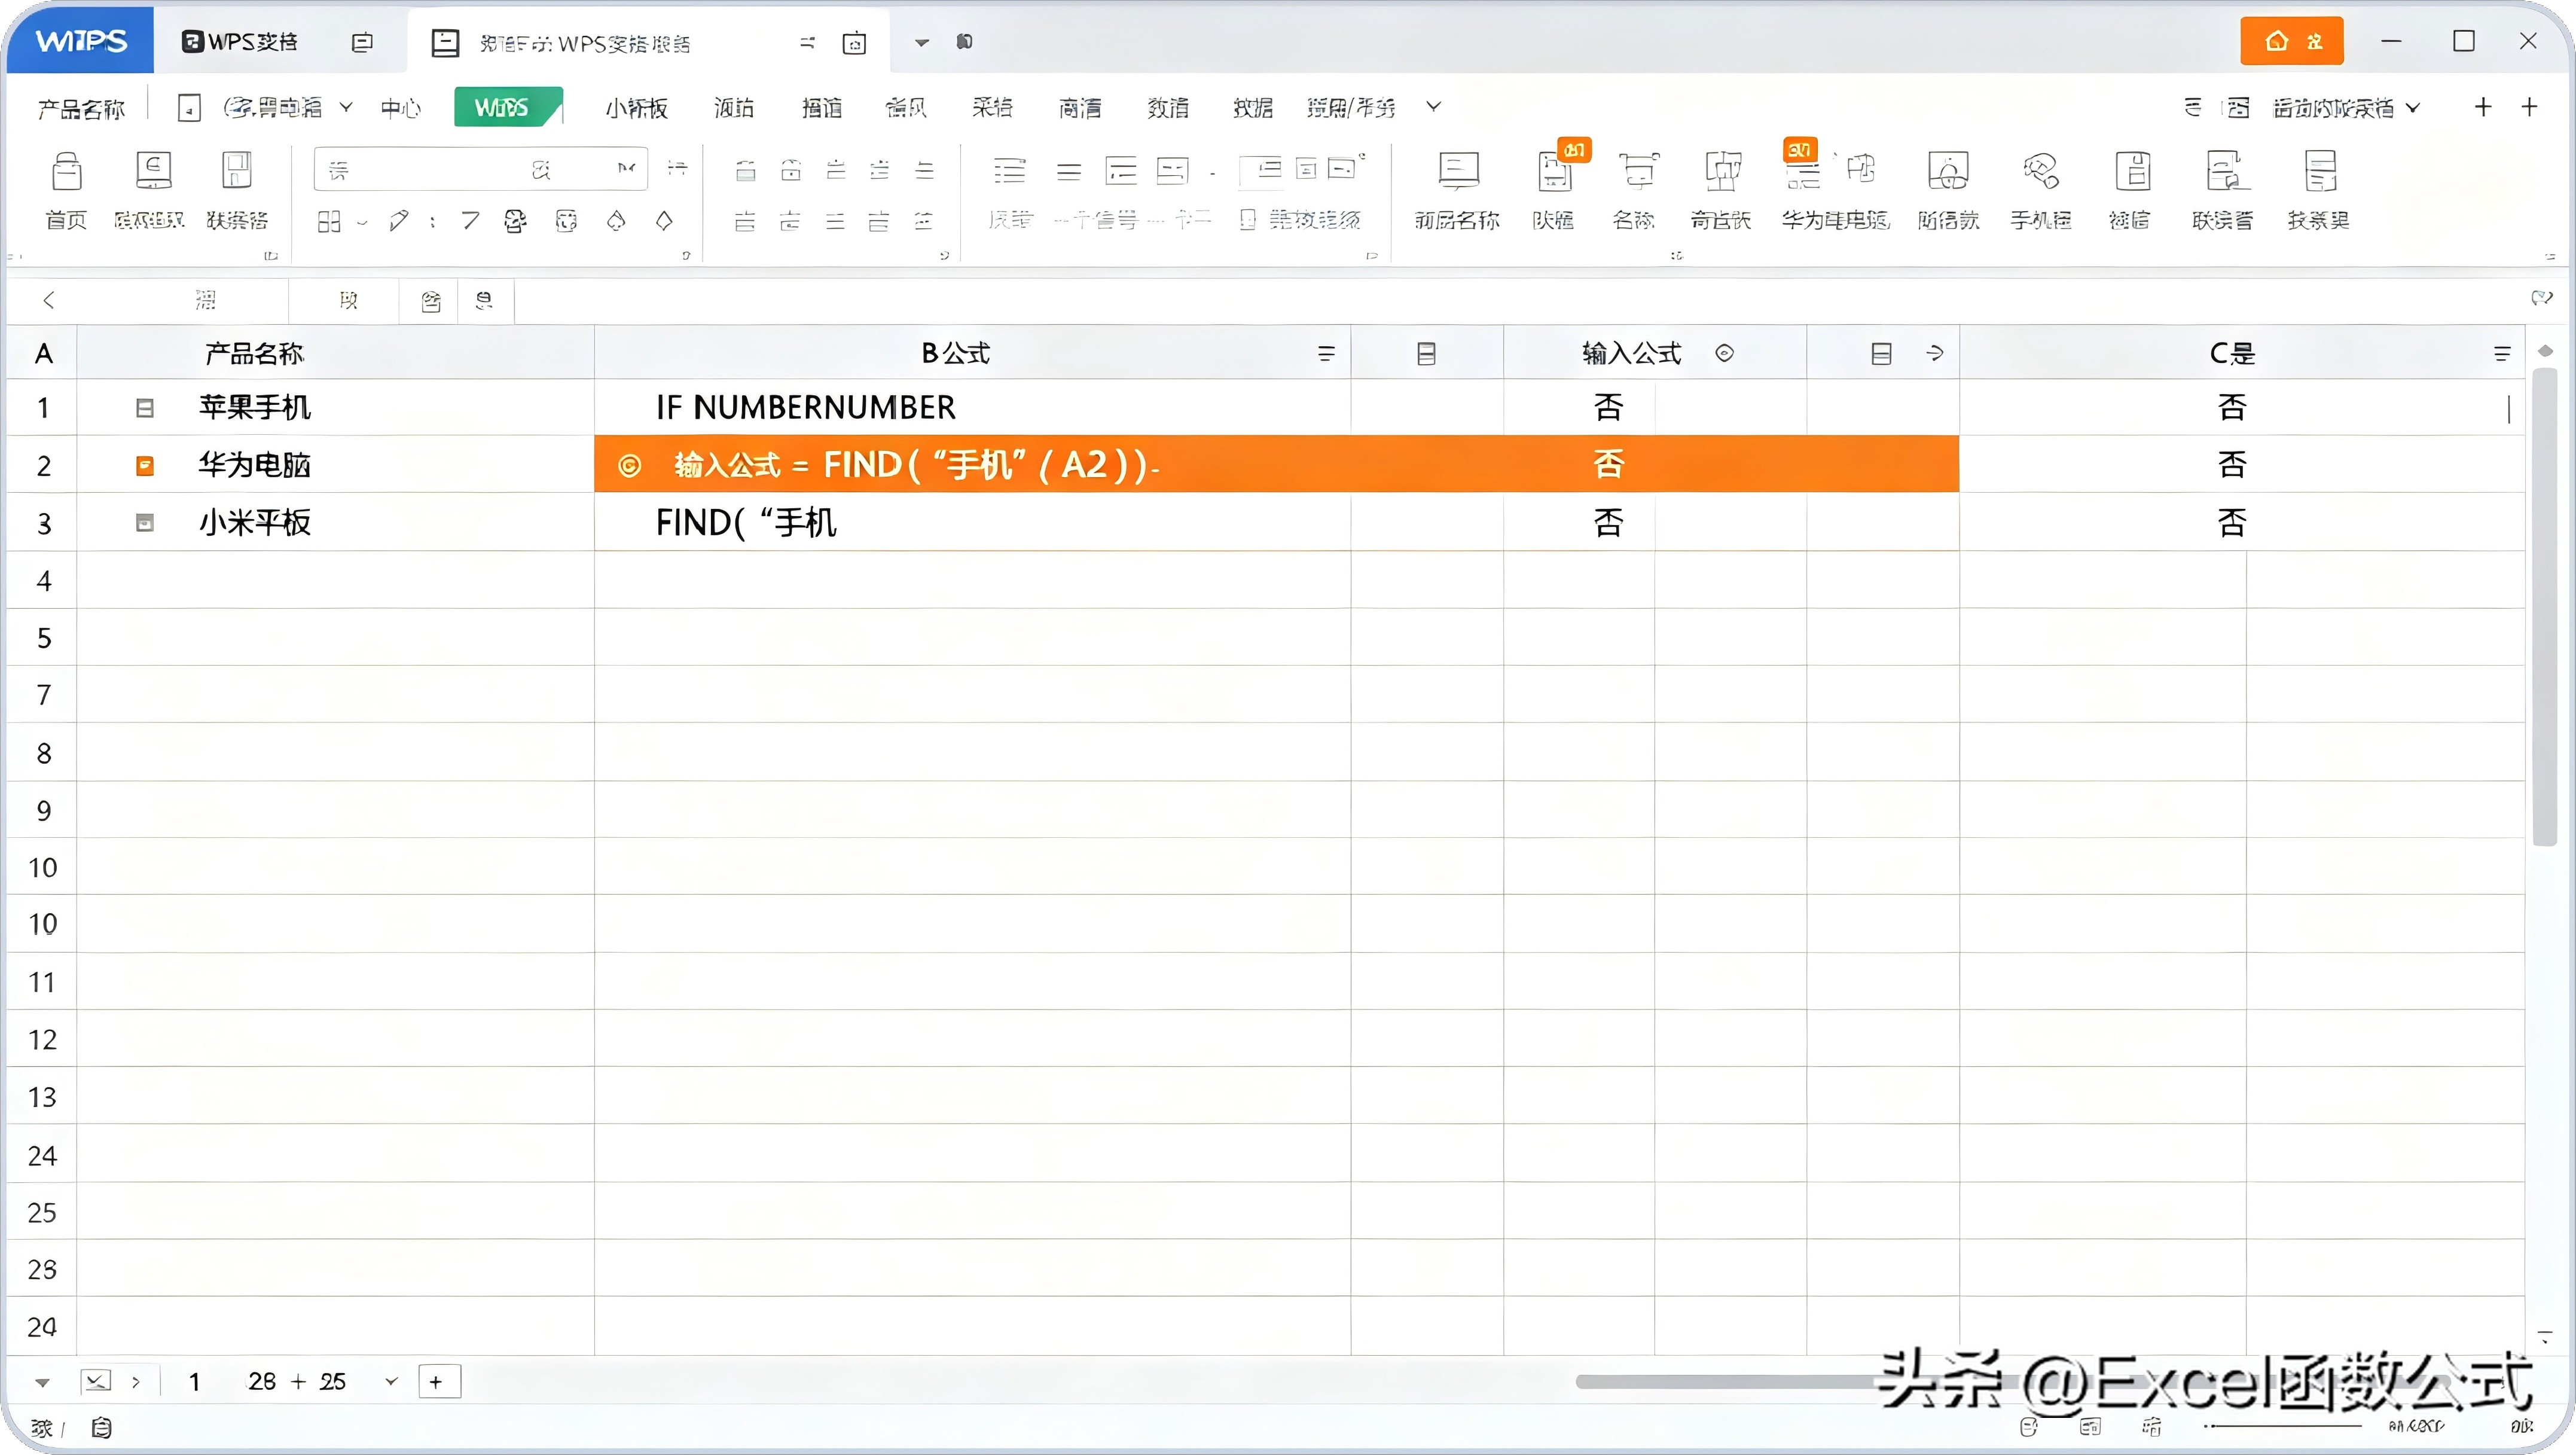
Task: Open the filter icon in C是 header
Action: (2502, 353)
